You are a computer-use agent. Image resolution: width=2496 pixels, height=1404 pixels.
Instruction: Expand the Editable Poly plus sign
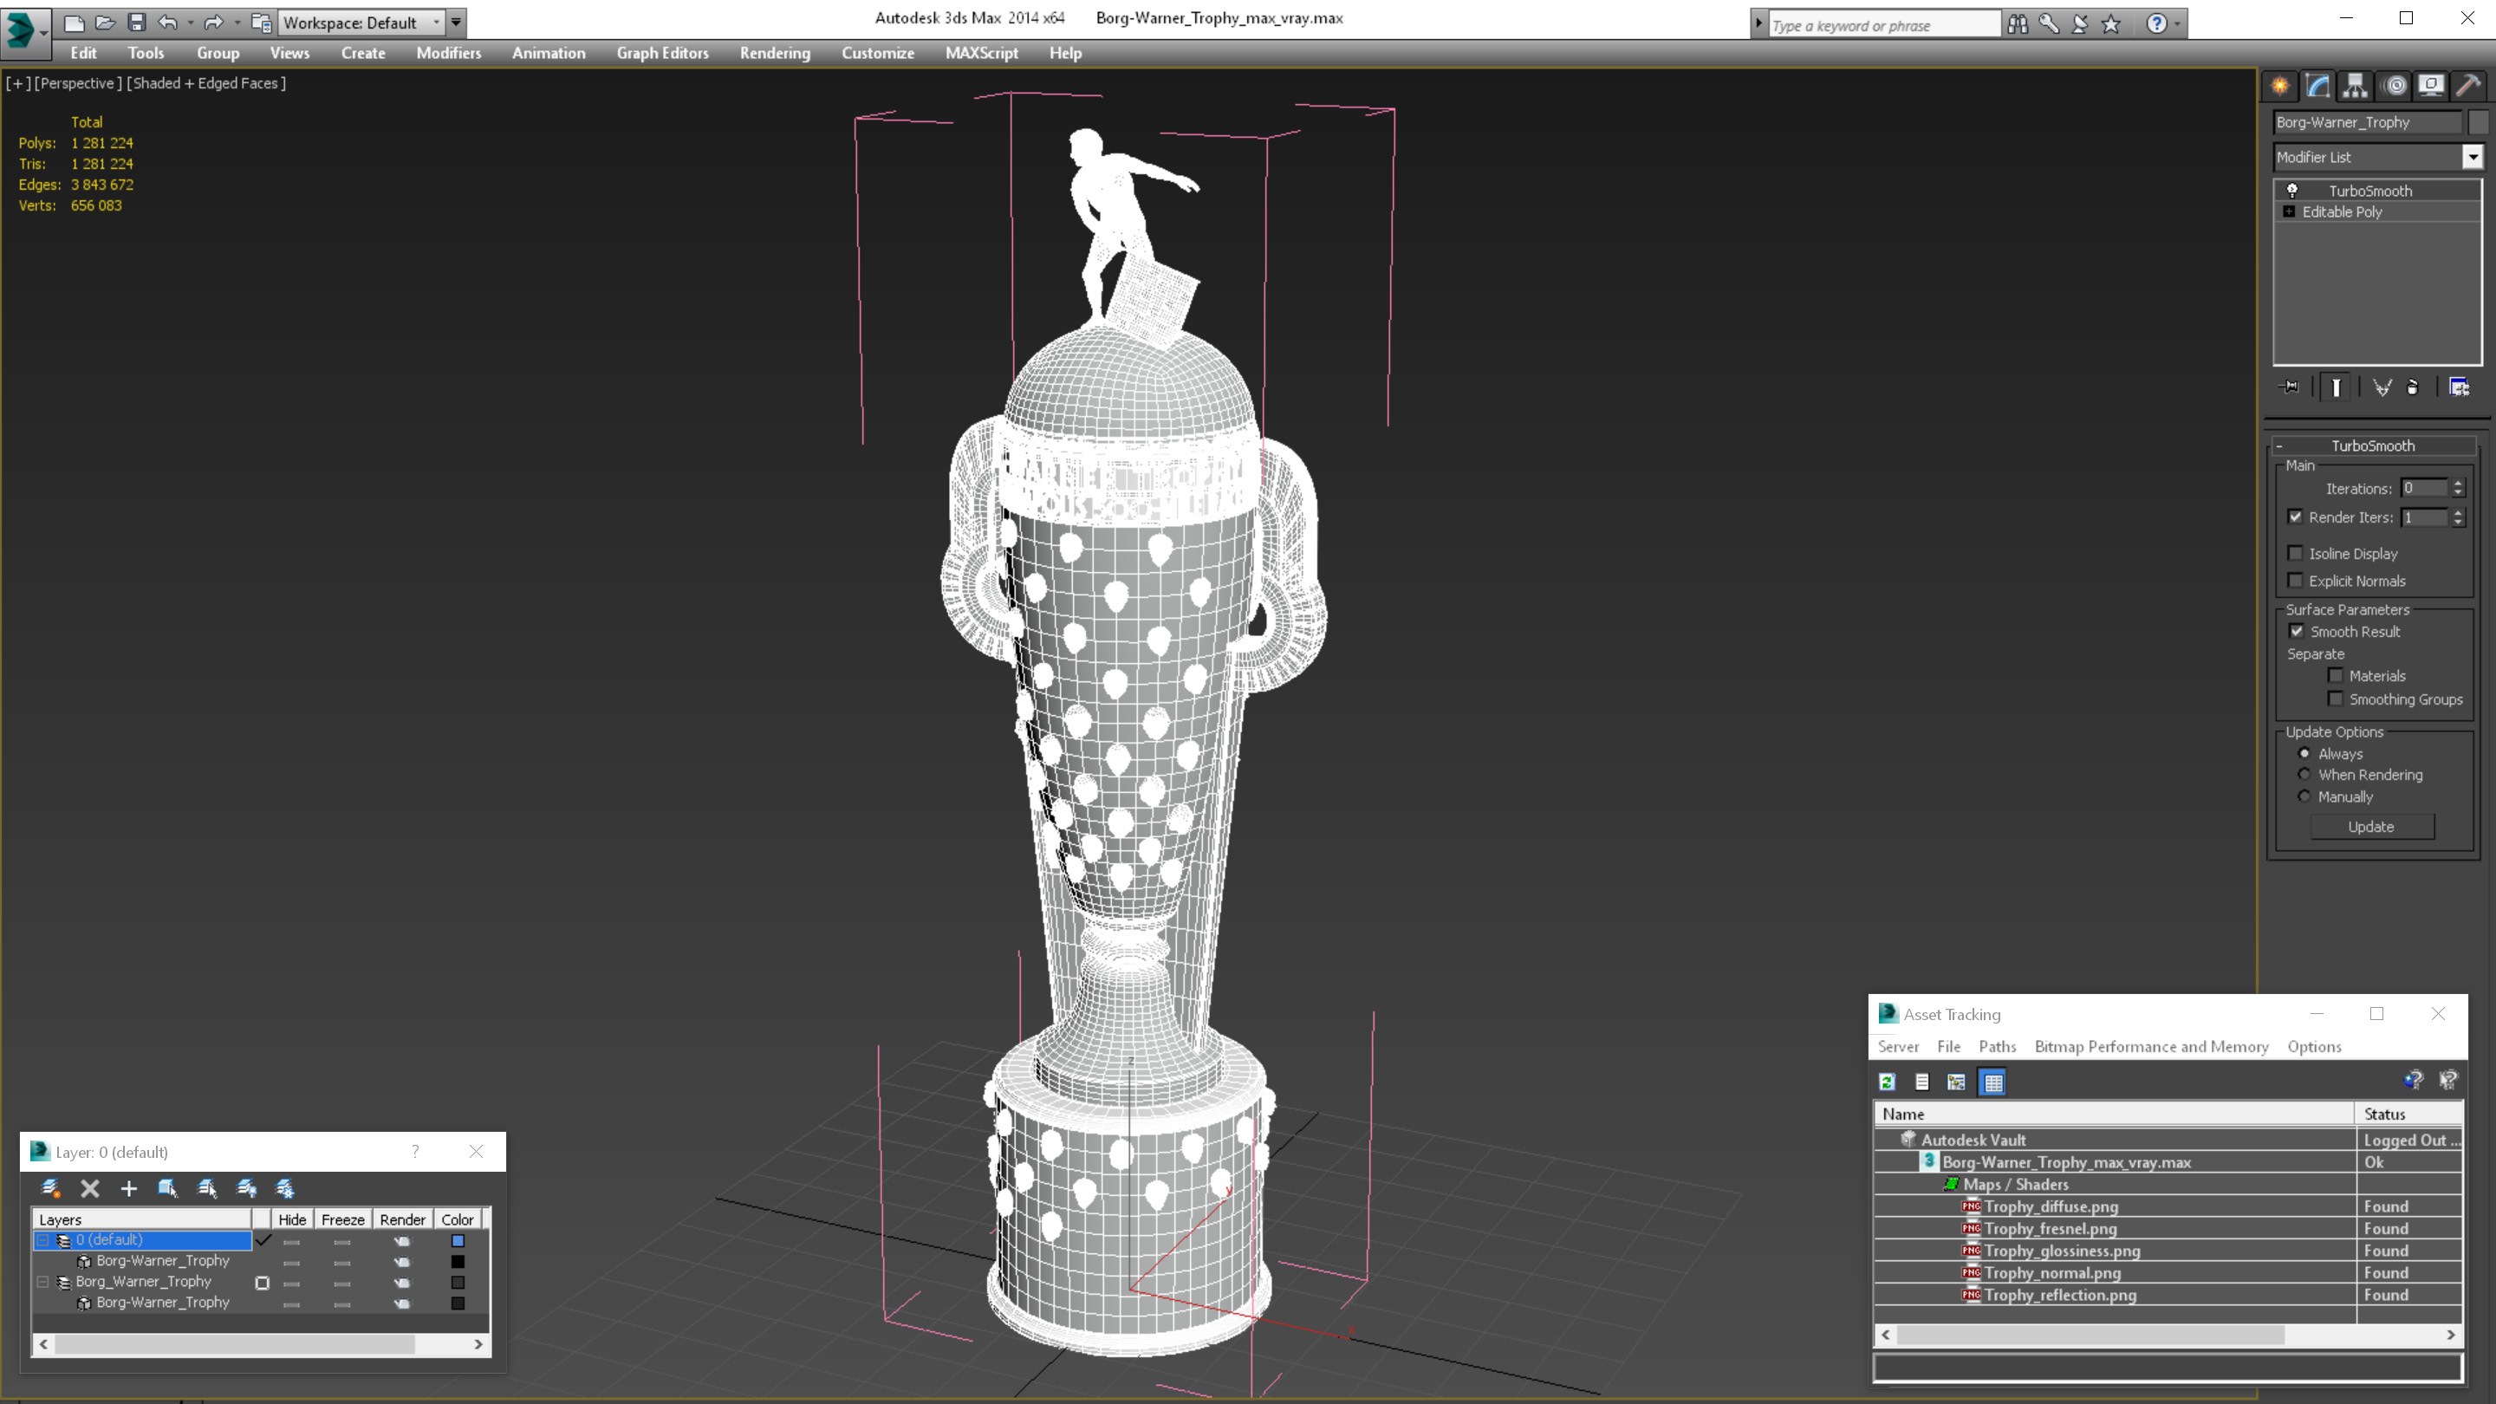pos(2290,211)
